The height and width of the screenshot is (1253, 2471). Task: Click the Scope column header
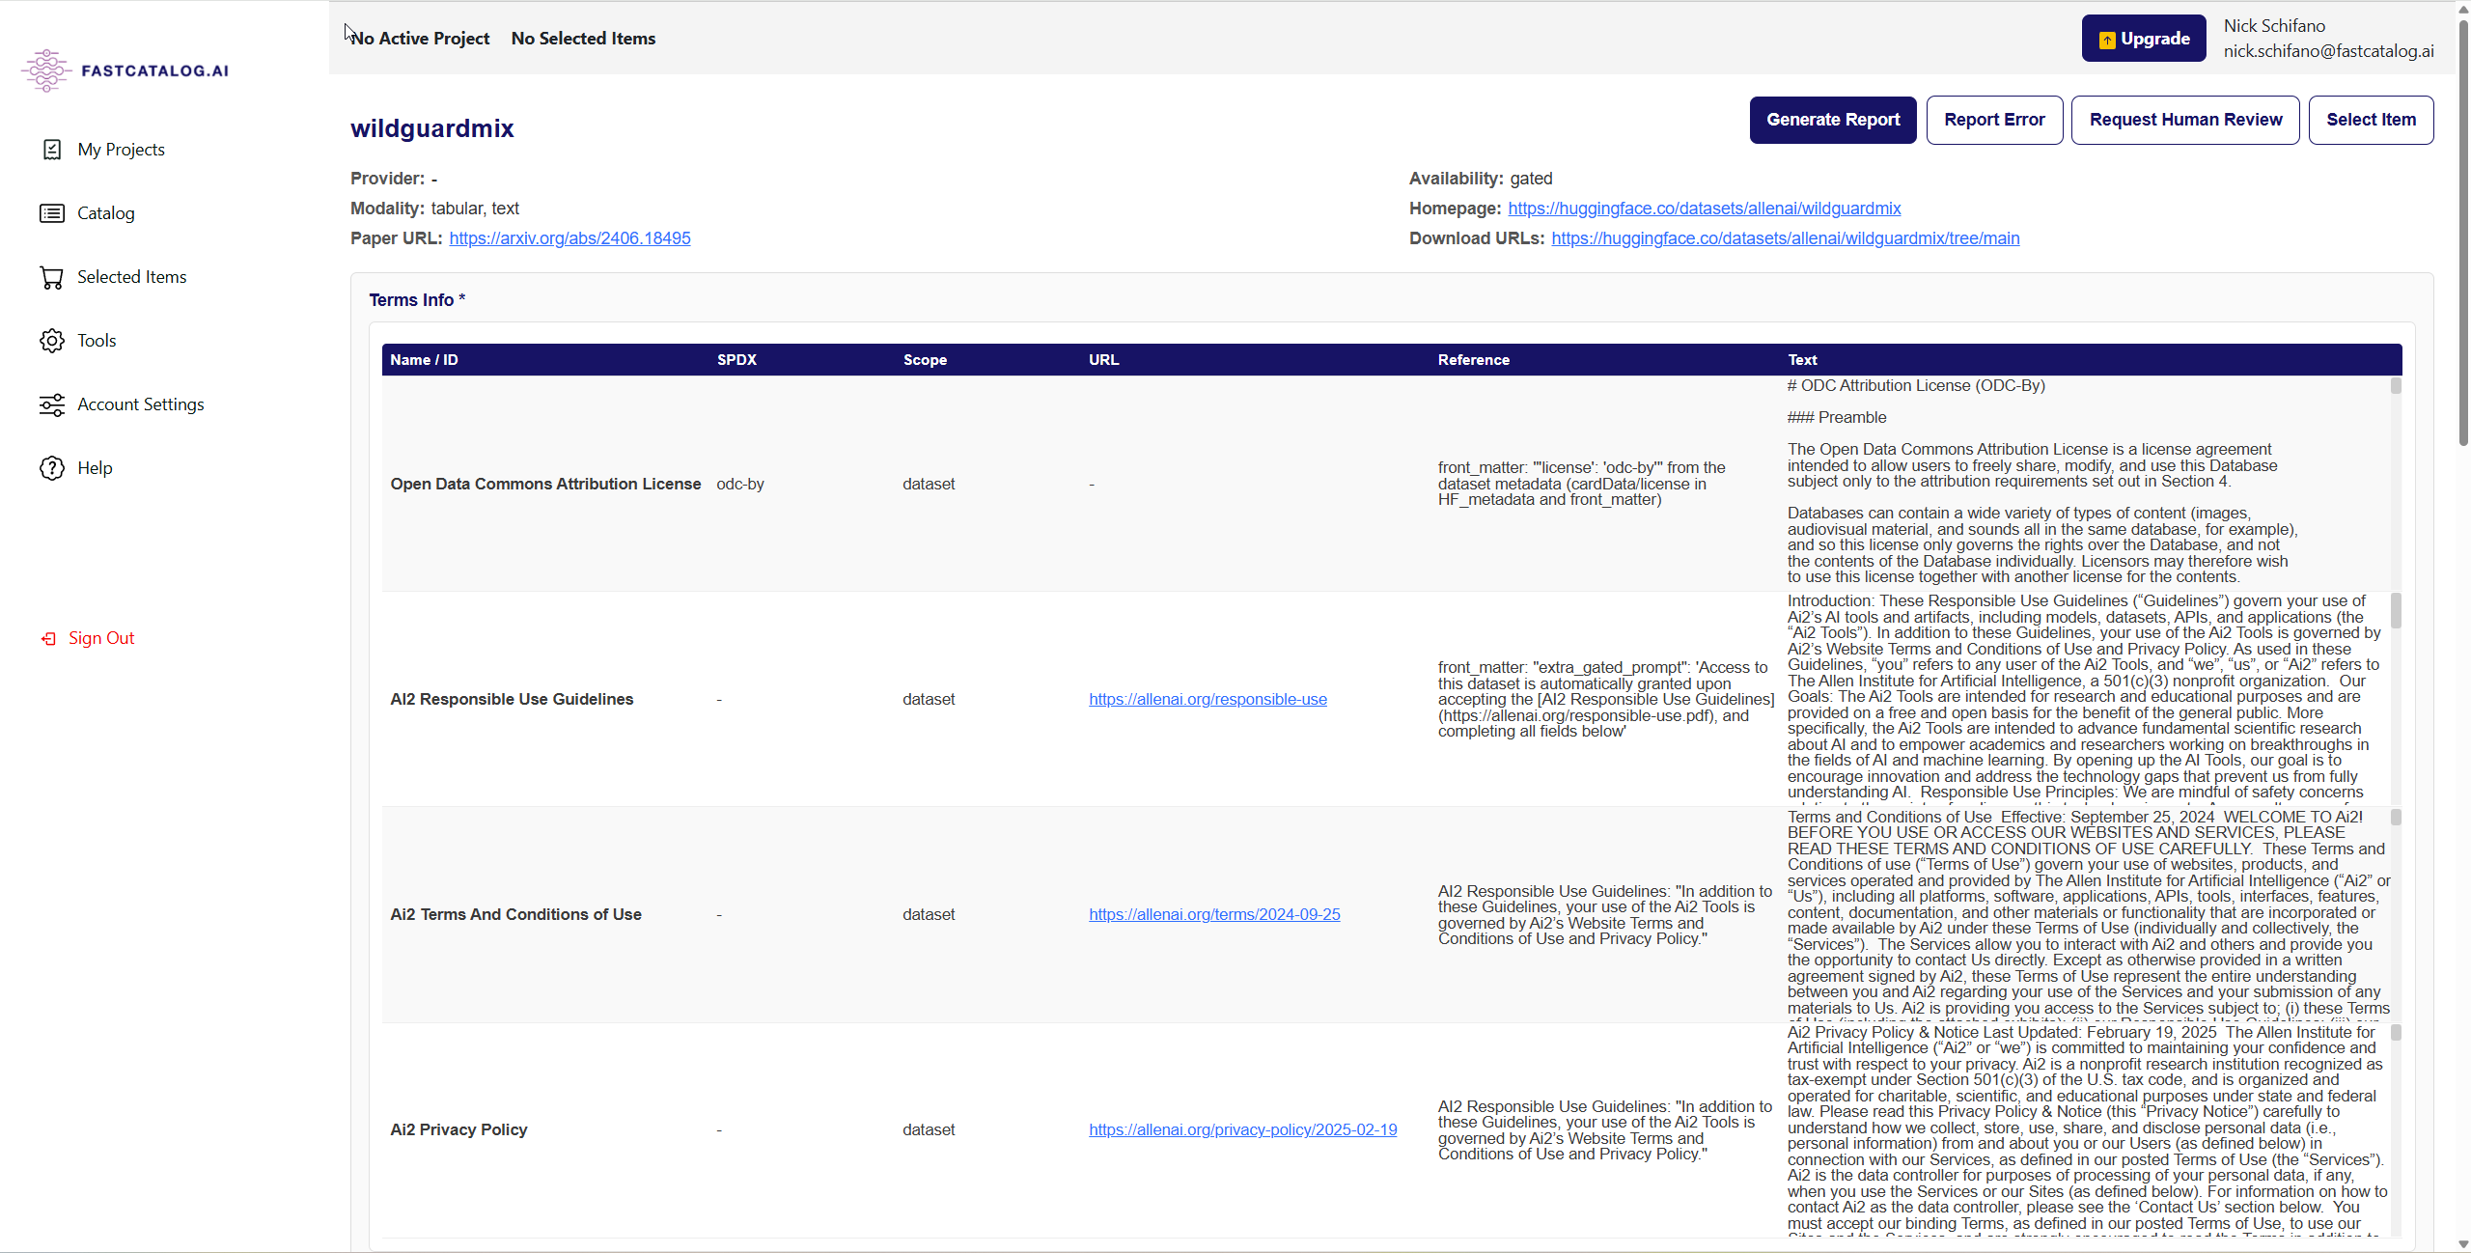tap(925, 360)
